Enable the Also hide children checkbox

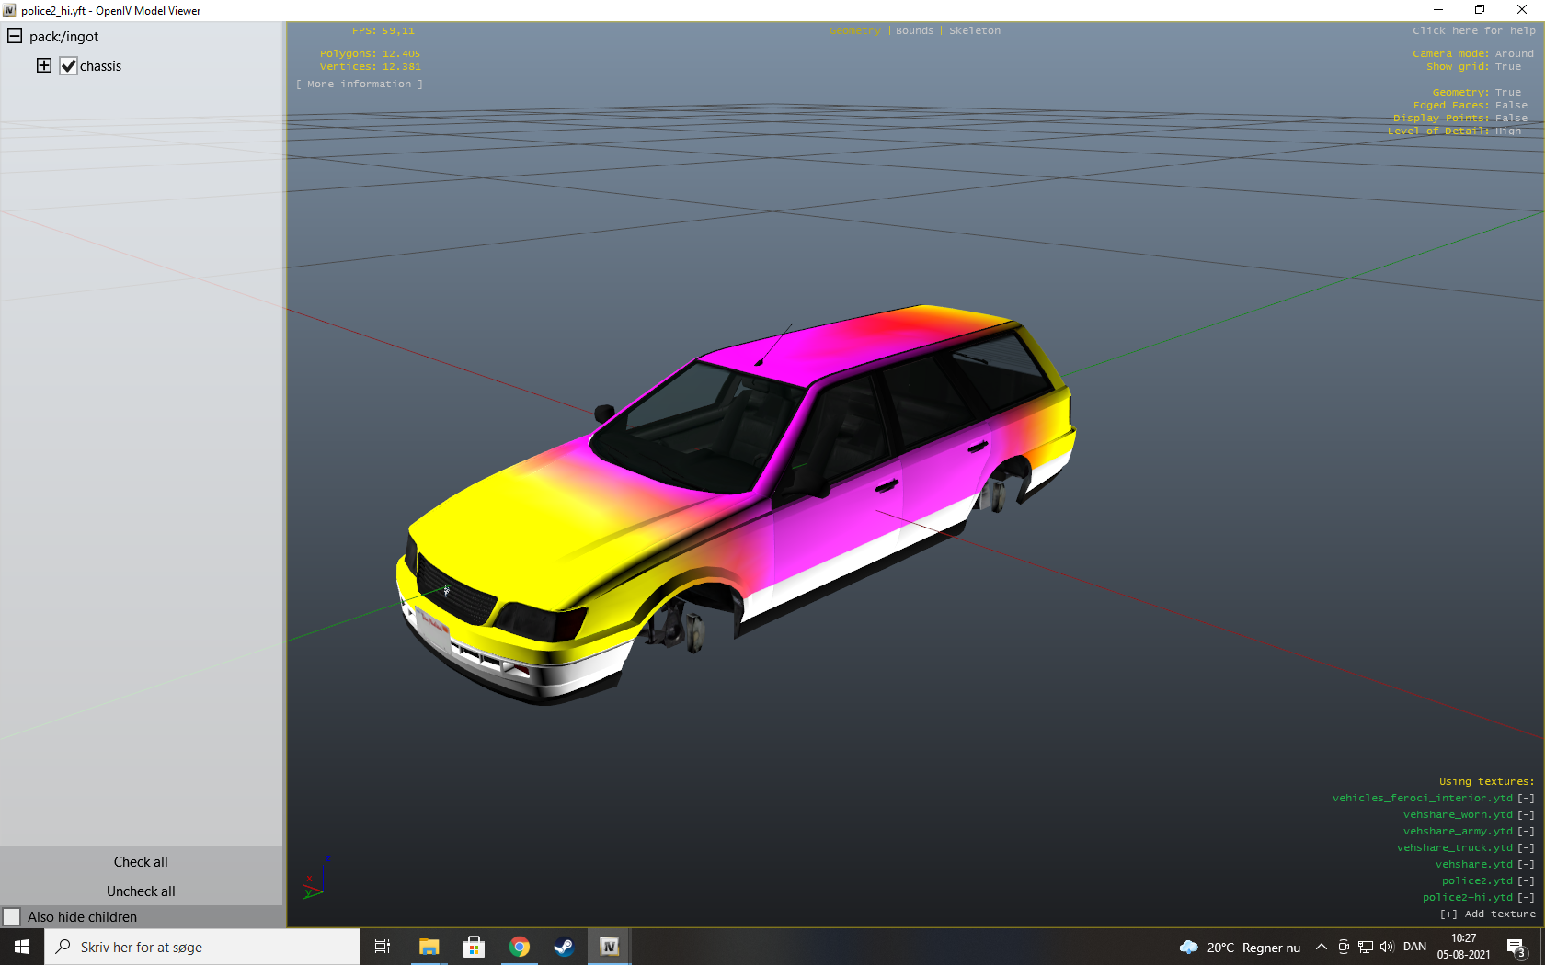(x=12, y=917)
